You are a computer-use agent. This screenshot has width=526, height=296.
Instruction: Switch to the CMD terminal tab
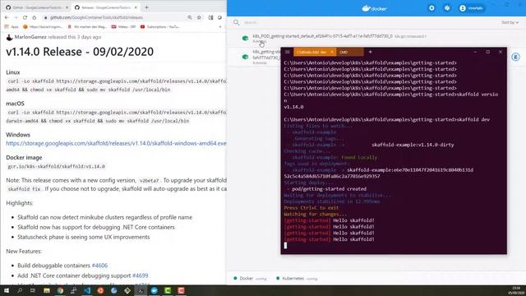coord(350,52)
